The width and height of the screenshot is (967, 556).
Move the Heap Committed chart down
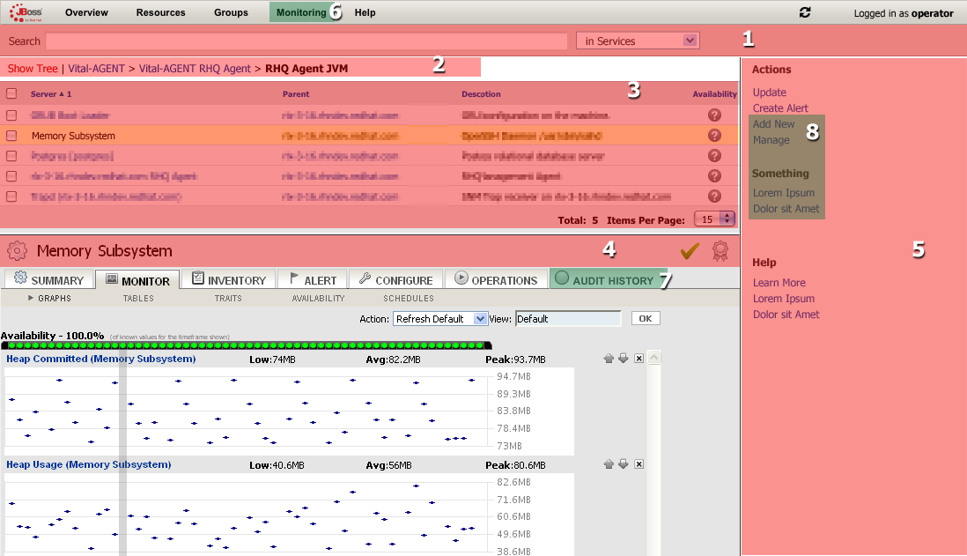click(x=624, y=359)
